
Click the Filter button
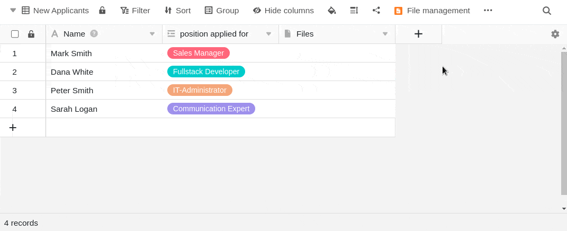135,11
